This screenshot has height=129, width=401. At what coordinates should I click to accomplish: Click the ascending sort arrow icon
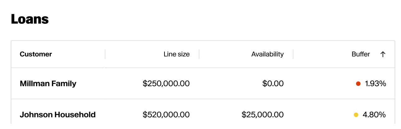(x=383, y=54)
